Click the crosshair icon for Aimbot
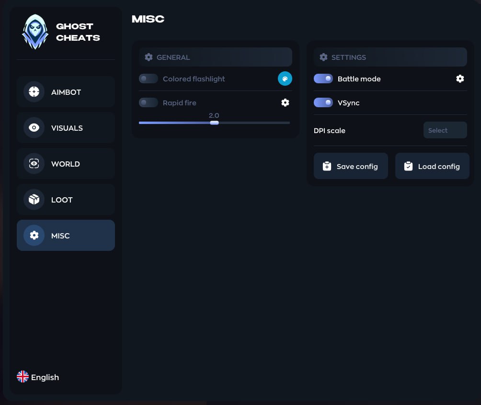 click(x=34, y=92)
